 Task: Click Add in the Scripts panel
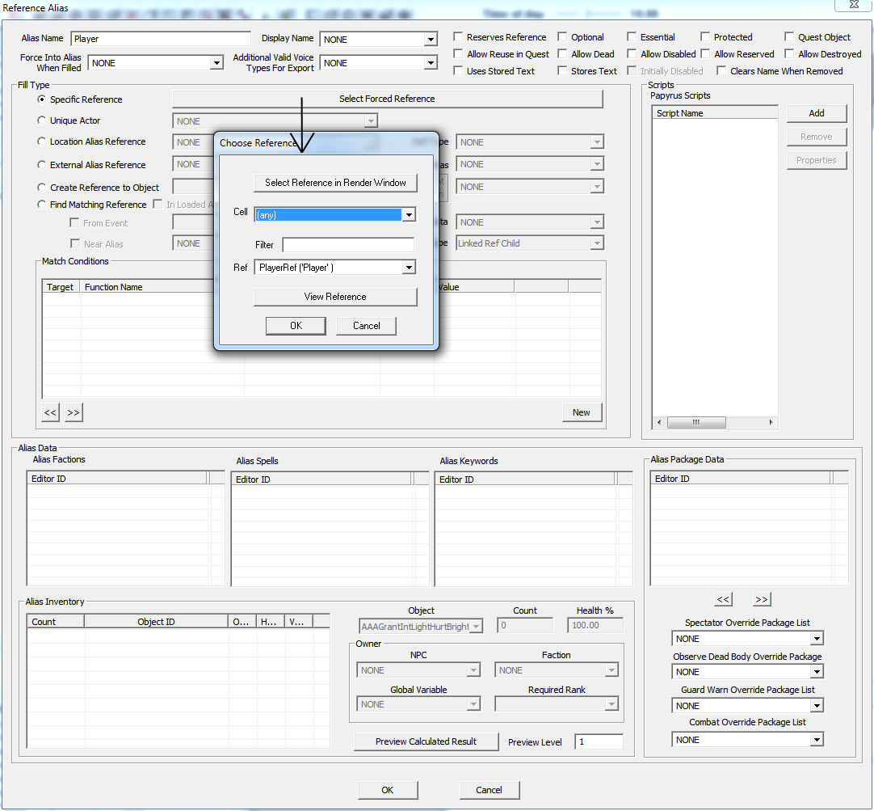(x=817, y=113)
